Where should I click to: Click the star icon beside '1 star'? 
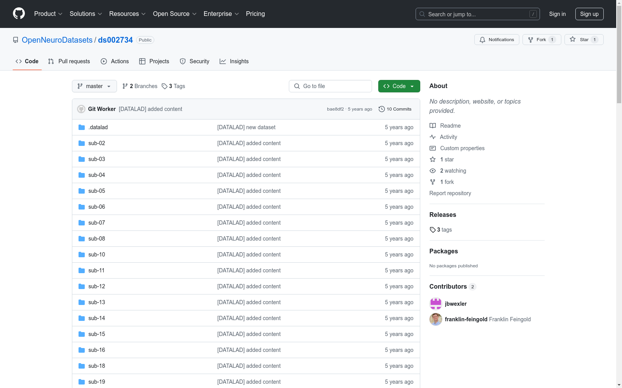pos(433,159)
